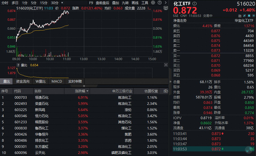This screenshot has height=156, width=256.
Task: Add 化工ETF to watchlist with plus icon
Action: (x=253, y=16)
